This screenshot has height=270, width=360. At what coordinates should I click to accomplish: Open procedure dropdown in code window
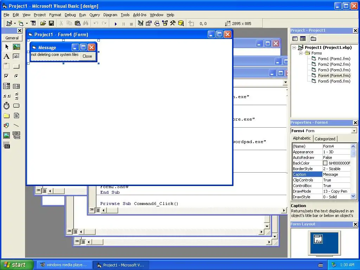pos(285,82)
